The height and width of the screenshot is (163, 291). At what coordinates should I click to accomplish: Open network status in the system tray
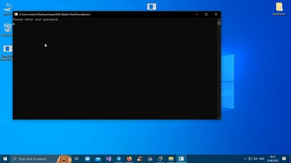(251, 159)
